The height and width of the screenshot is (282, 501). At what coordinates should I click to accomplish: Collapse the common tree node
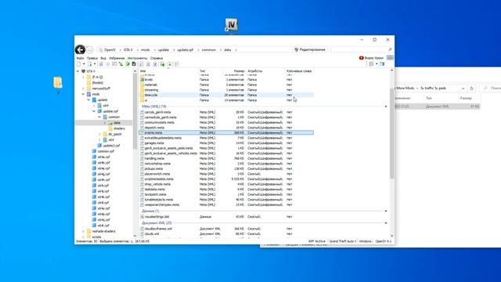(x=99, y=117)
